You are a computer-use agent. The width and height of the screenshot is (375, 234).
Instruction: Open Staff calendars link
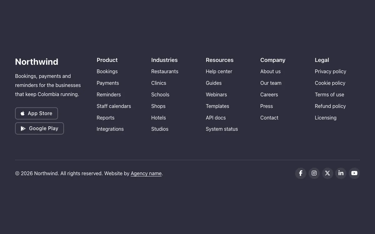click(114, 106)
